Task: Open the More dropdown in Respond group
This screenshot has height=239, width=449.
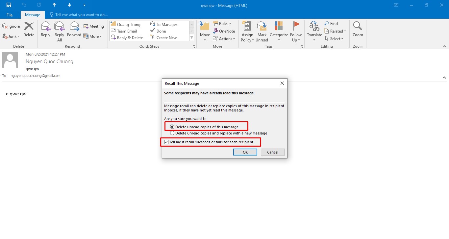Action: (93, 36)
